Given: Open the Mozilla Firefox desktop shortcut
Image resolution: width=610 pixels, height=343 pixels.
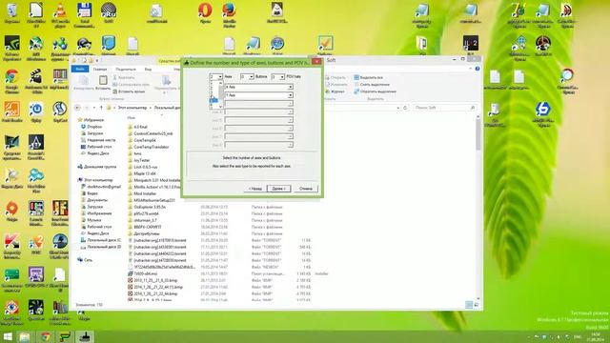Looking at the screenshot, I should coord(229,14).
